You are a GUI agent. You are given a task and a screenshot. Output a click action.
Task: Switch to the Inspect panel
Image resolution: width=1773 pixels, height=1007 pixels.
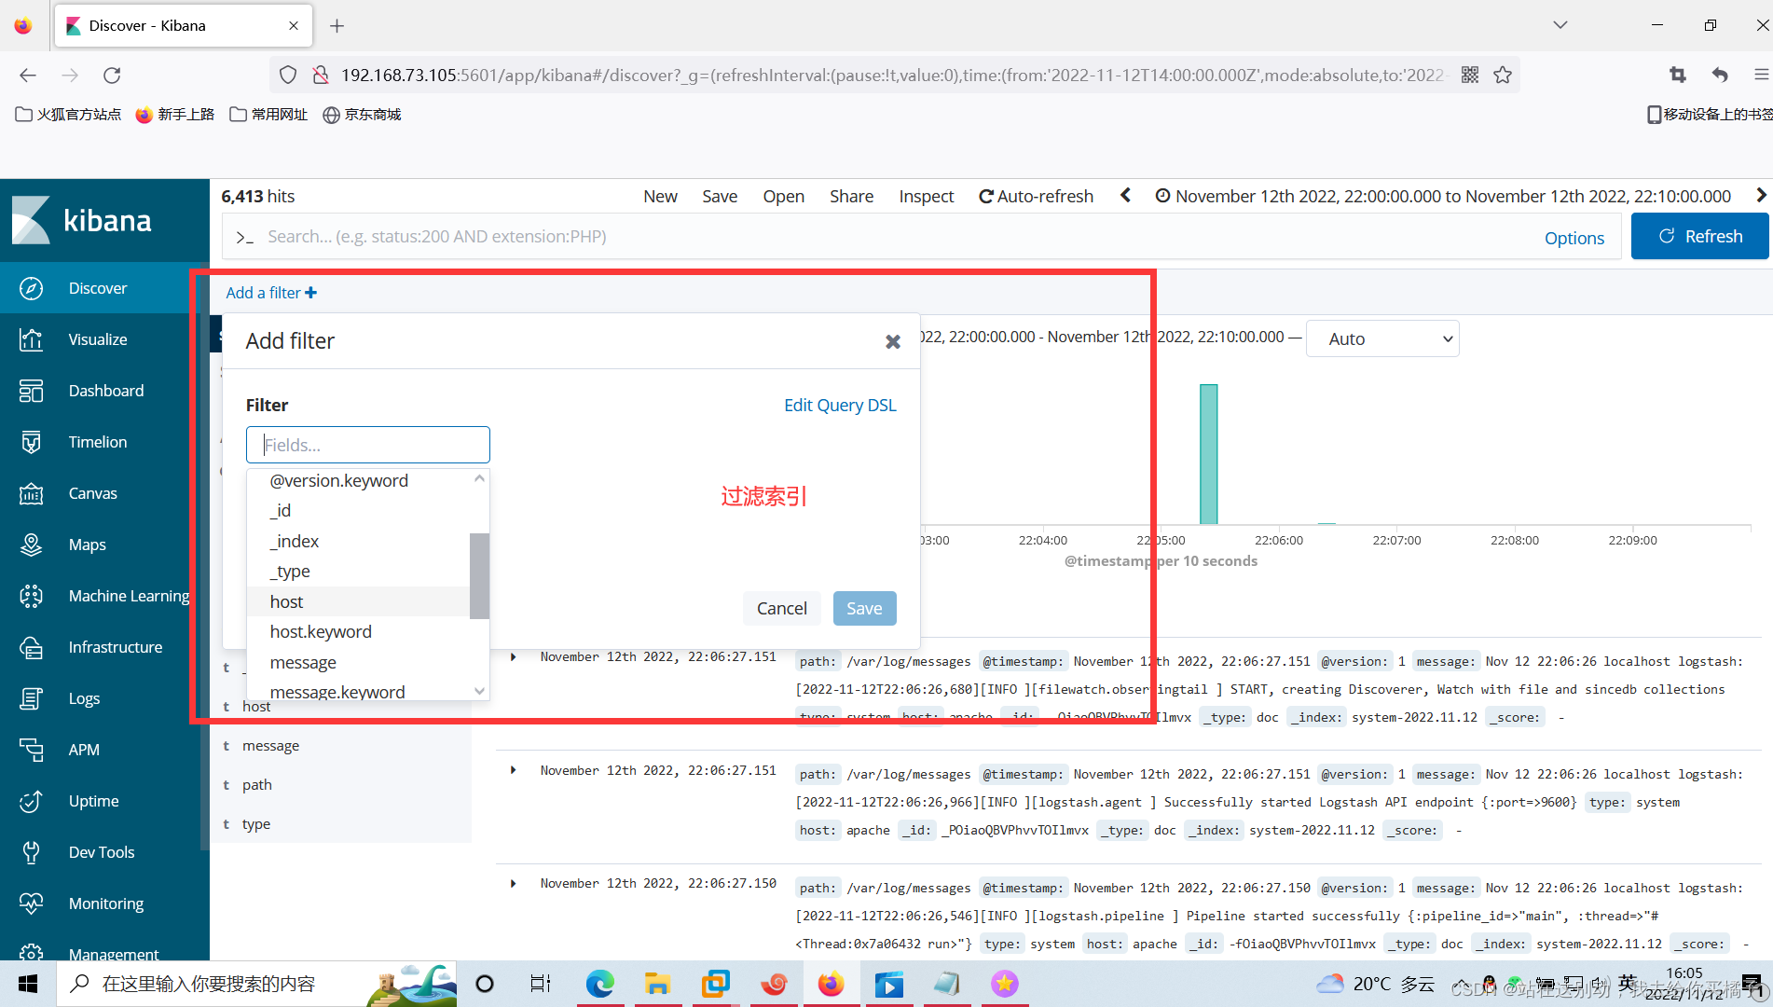pos(926,196)
